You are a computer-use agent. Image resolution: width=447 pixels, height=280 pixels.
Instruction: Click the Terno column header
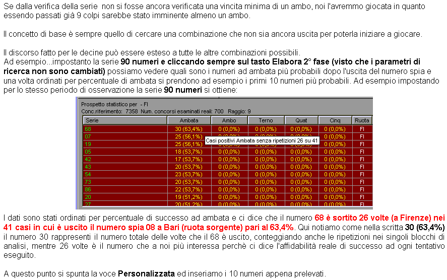point(266,120)
